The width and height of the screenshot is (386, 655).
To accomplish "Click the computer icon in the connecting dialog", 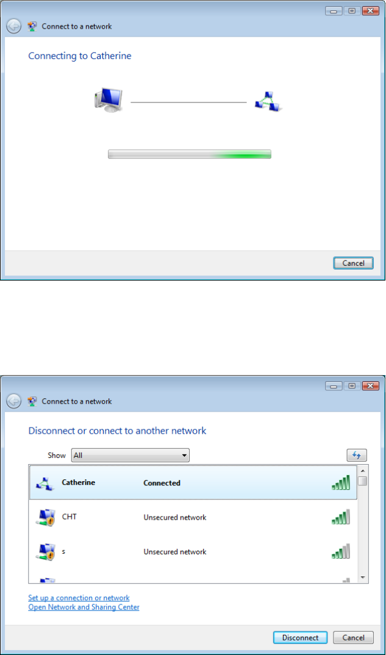I will tap(108, 101).
